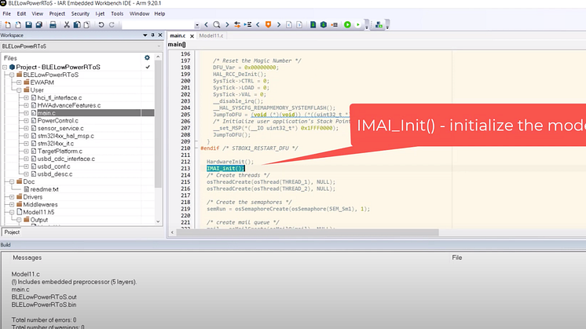Click the quick search input field
The width and height of the screenshot is (586, 329).
158,25
